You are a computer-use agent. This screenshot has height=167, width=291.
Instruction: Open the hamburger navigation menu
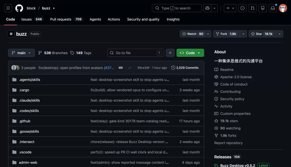pos(8,8)
